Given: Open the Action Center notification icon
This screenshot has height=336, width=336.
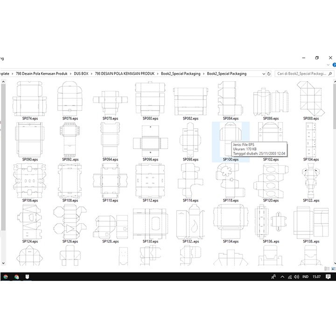Looking at the screenshot, I should 328,277.
